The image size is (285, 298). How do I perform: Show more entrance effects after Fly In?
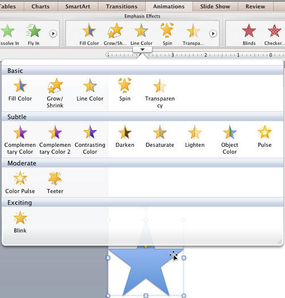point(53,34)
